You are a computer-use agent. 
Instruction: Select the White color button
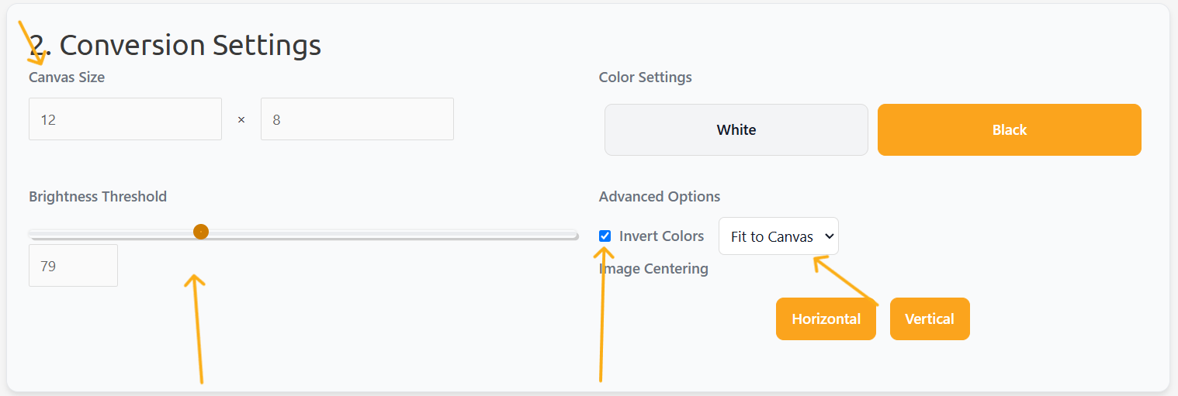point(736,130)
